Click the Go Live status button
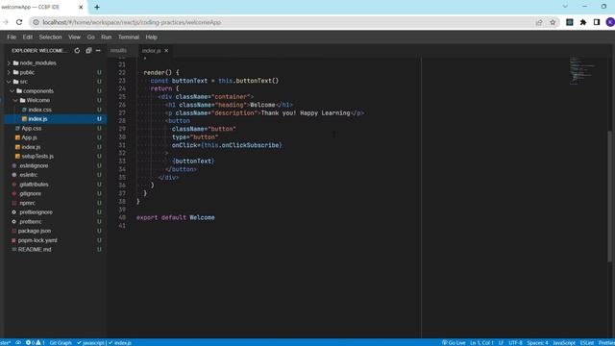615x346 pixels. (454, 342)
